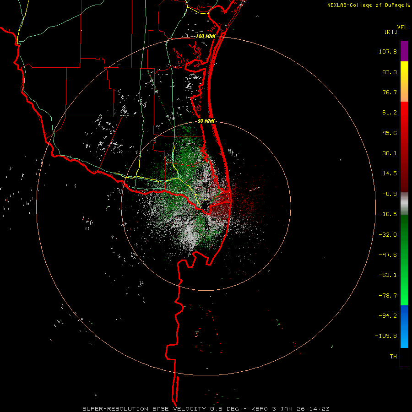Viewport: 412px width, 412px height.
Task: Click the -109.8 velocity scale value
Action: 386,336
